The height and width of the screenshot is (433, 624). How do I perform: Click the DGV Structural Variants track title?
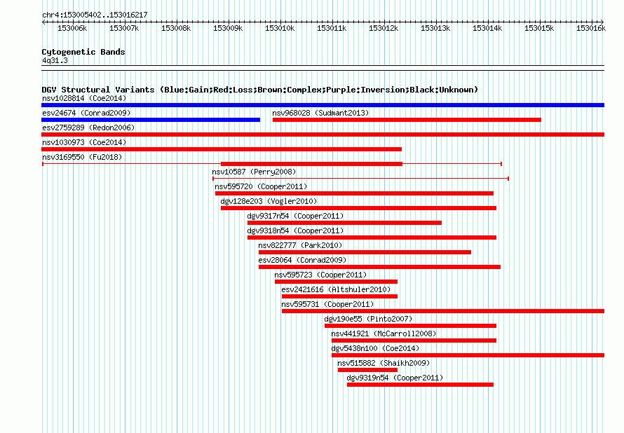[x=260, y=90]
